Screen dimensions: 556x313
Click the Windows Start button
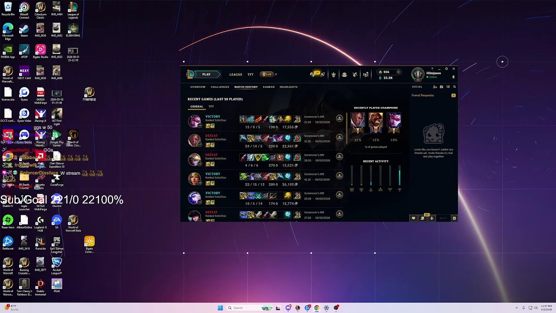point(220,308)
